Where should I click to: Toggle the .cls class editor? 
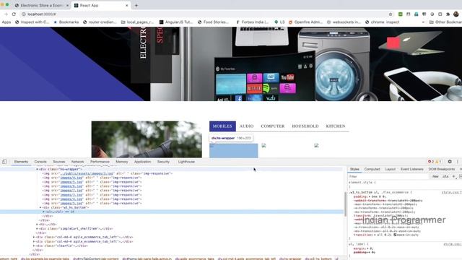445,176
